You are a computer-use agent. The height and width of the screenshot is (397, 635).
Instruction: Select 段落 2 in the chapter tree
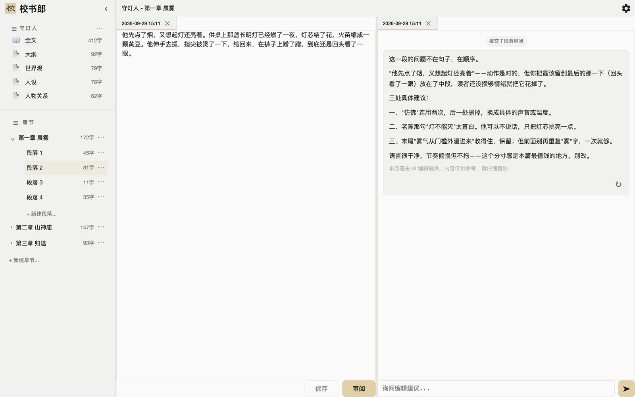pos(66,168)
